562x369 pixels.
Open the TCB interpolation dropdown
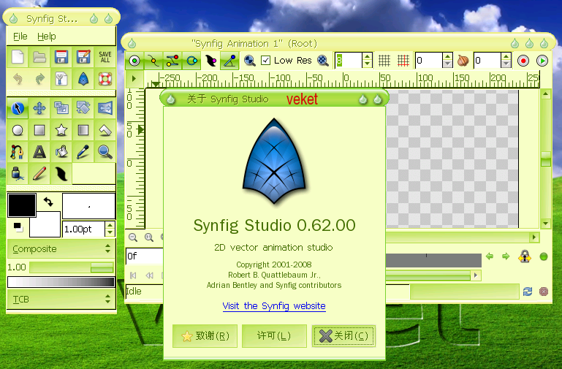click(x=61, y=299)
